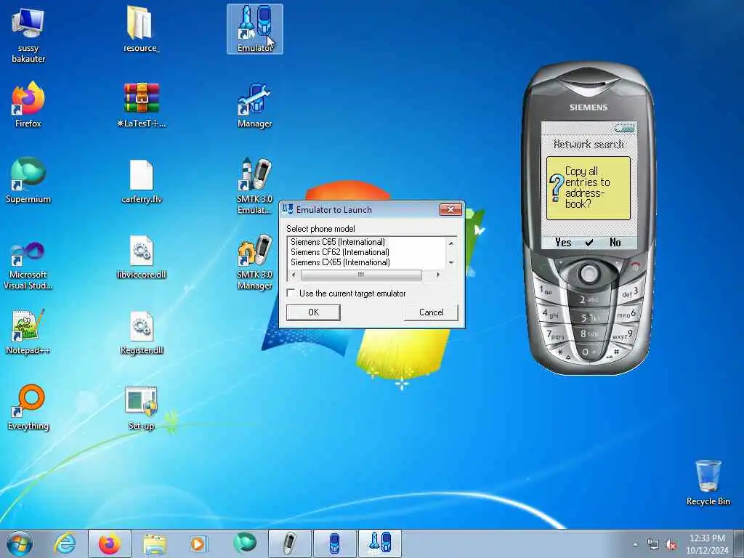The height and width of the screenshot is (558, 744).
Task: Click phone list scroll up arrow
Action: point(450,243)
